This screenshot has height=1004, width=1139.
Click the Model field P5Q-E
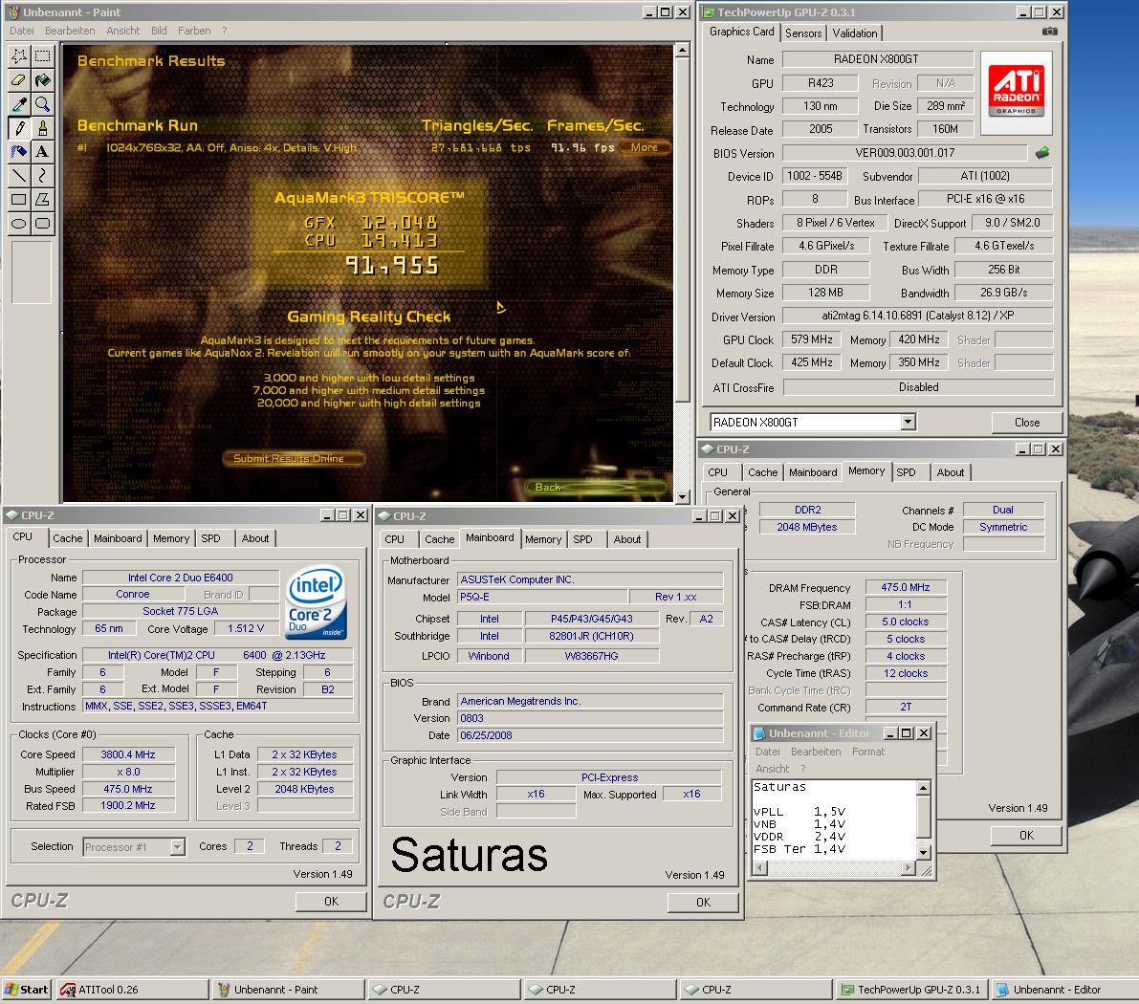pos(542,598)
